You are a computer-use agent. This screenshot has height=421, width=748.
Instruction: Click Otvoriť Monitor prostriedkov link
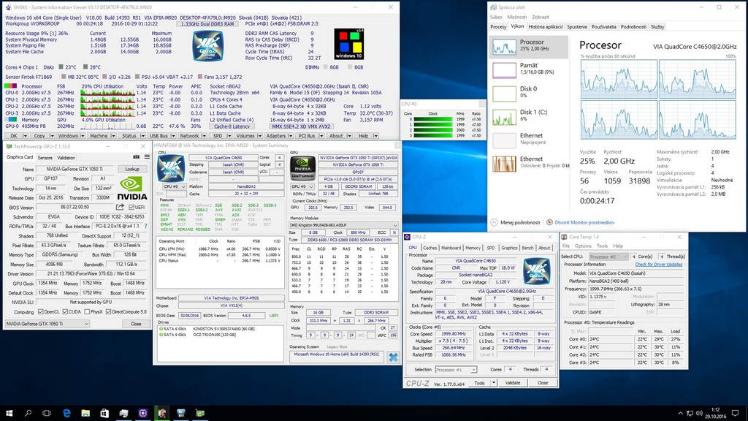pyautogui.click(x=584, y=222)
